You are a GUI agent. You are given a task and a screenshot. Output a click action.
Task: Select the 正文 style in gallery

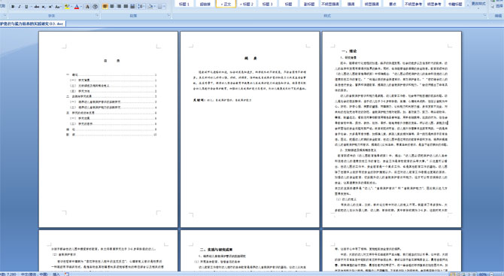(226, 4)
